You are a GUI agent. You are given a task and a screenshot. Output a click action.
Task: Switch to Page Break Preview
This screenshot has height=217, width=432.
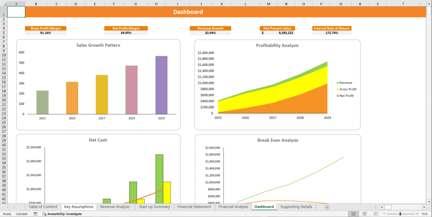tap(375, 213)
